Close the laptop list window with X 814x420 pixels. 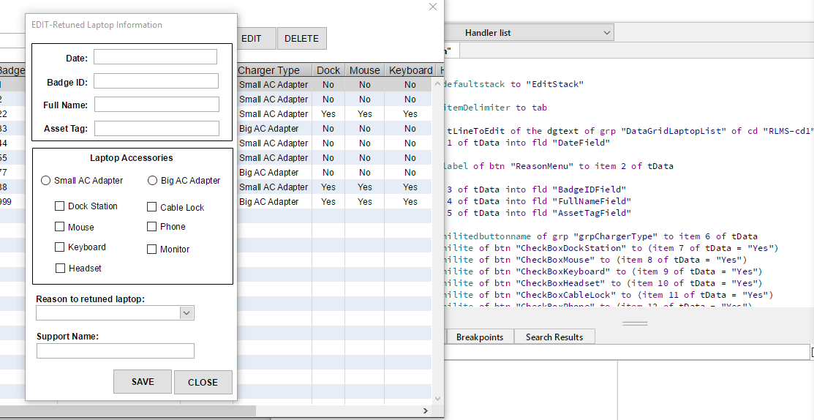pyautogui.click(x=433, y=7)
